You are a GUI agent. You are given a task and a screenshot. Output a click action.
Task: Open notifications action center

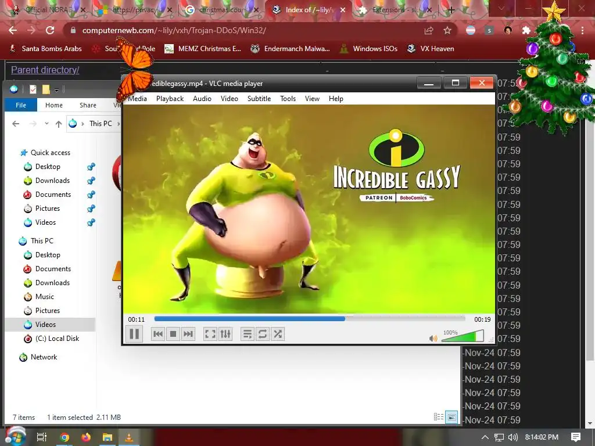point(576,437)
